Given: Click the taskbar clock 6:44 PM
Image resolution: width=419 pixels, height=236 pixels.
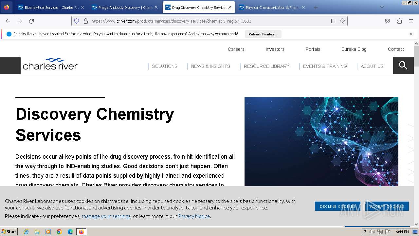Looking at the screenshot, I should (x=402, y=232).
